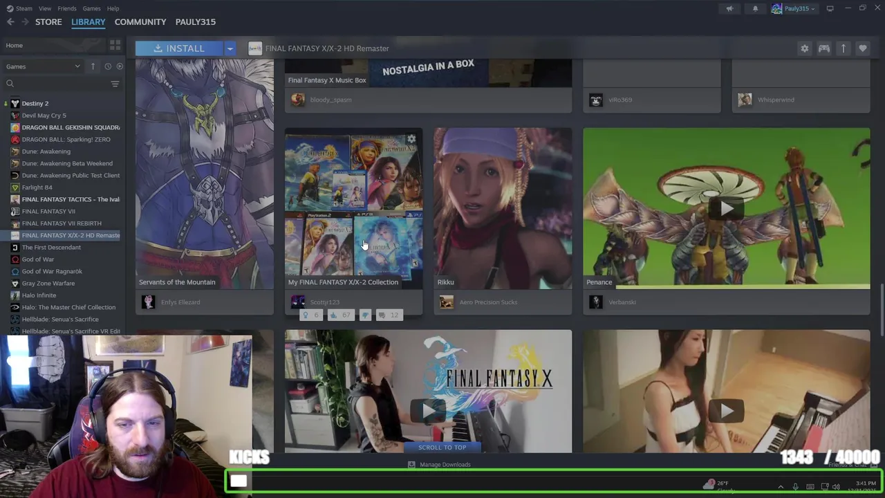Click the Gray Zone Warfare game icon
This screenshot has height=498, width=885.
(15, 284)
